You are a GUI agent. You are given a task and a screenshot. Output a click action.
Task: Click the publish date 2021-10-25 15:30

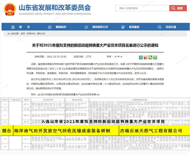coord(57,57)
